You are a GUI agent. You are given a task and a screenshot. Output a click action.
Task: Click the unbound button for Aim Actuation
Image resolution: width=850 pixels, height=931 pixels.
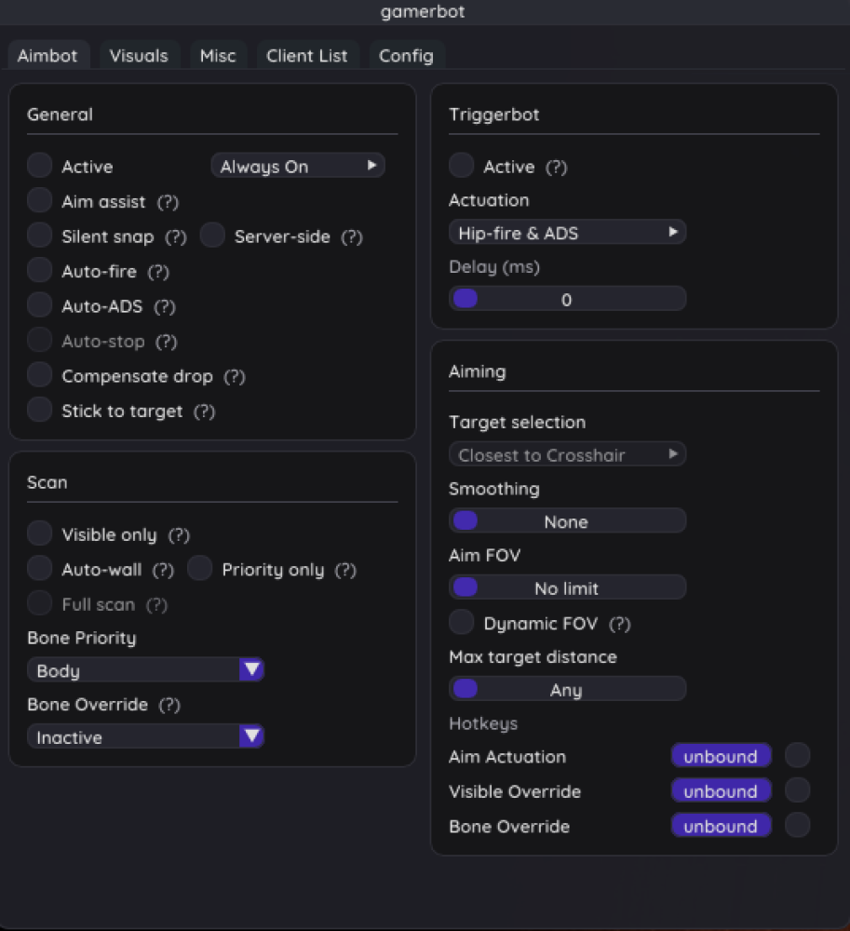(x=721, y=757)
